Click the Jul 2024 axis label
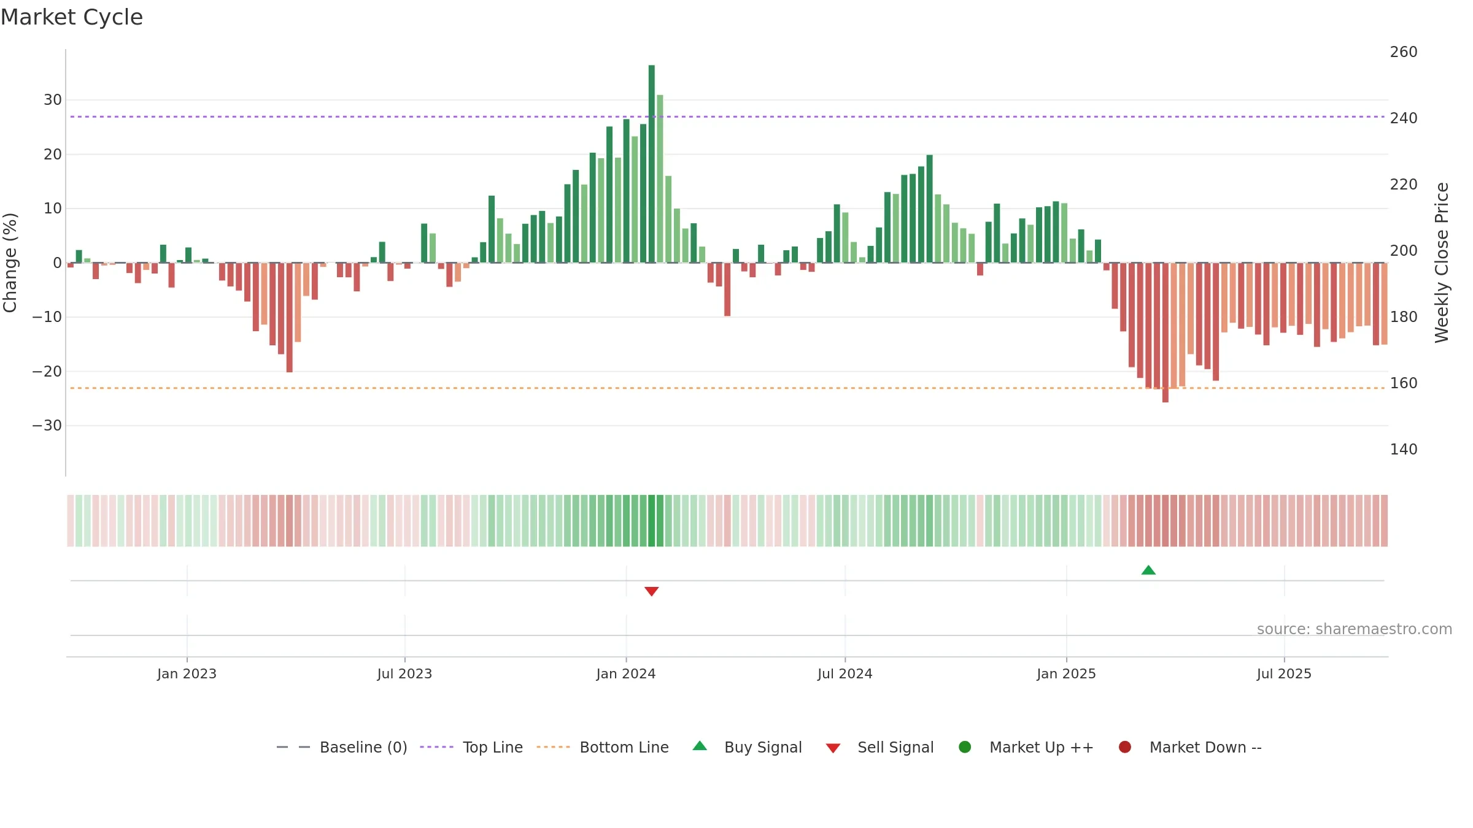Screen dimensions: 1473x828 pos(845,673)
